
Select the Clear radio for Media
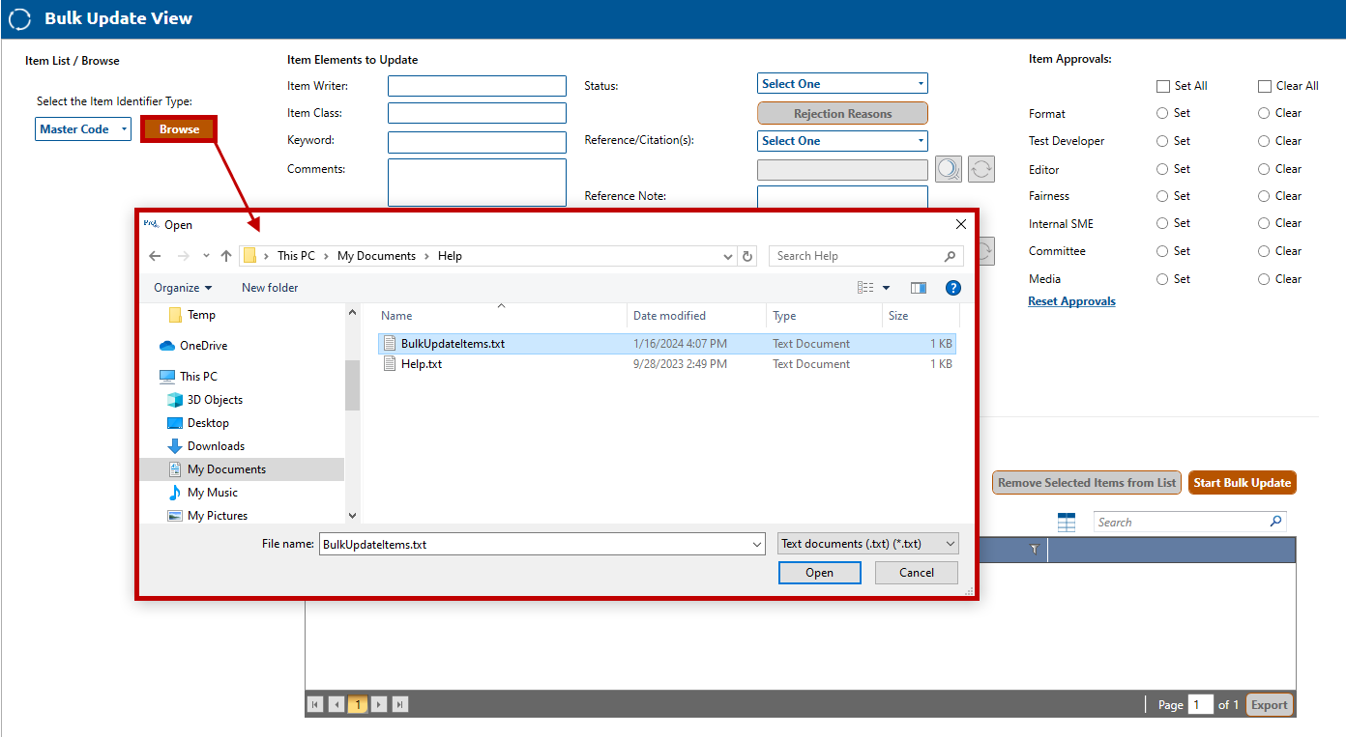(x=1264, y=279)
